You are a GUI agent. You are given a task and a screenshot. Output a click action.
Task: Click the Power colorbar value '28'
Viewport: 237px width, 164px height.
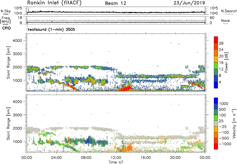221,43
